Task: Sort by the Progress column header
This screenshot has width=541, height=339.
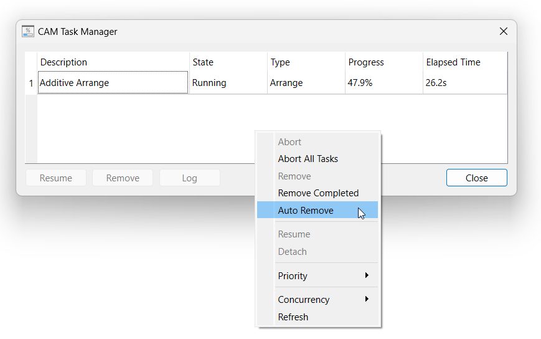Action: (x=383, y=62)
